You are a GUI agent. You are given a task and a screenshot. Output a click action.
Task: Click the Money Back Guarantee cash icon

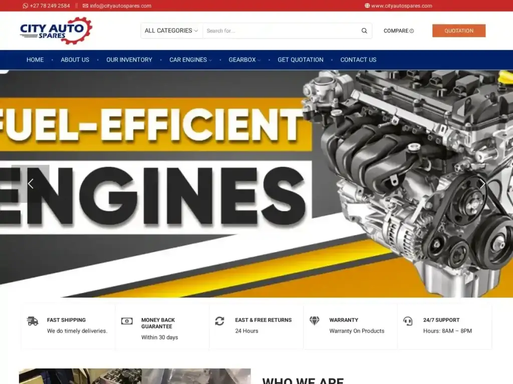click(x=127, y=320)
